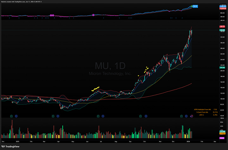The width and height of the screenshot is (228, 150).
Task: Select the 1,279.10 red axis label
Action: click(x=223, y=9)
